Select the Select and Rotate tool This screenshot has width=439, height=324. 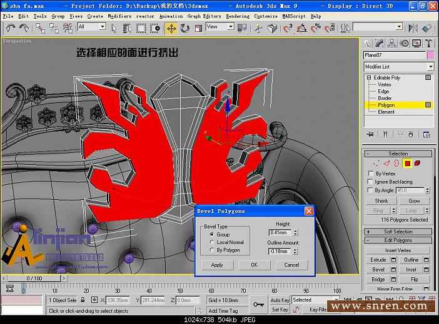point(185,28)
